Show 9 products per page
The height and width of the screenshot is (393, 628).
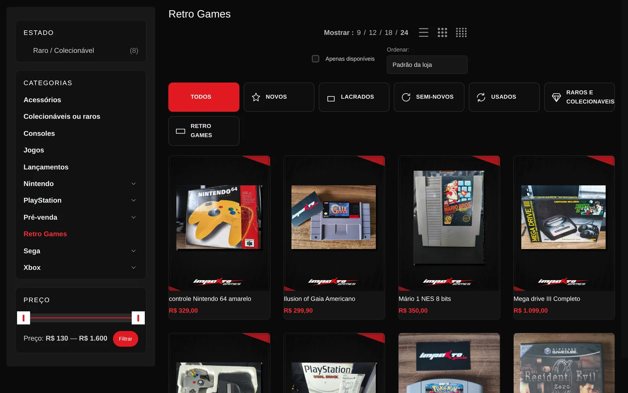[359, 33]
